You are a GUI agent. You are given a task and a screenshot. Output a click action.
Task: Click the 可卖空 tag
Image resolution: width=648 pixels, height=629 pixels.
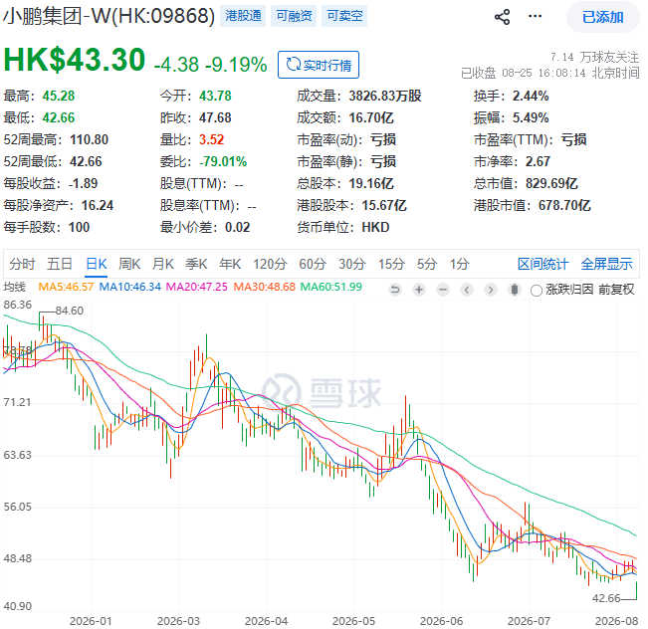pos(344,16)
